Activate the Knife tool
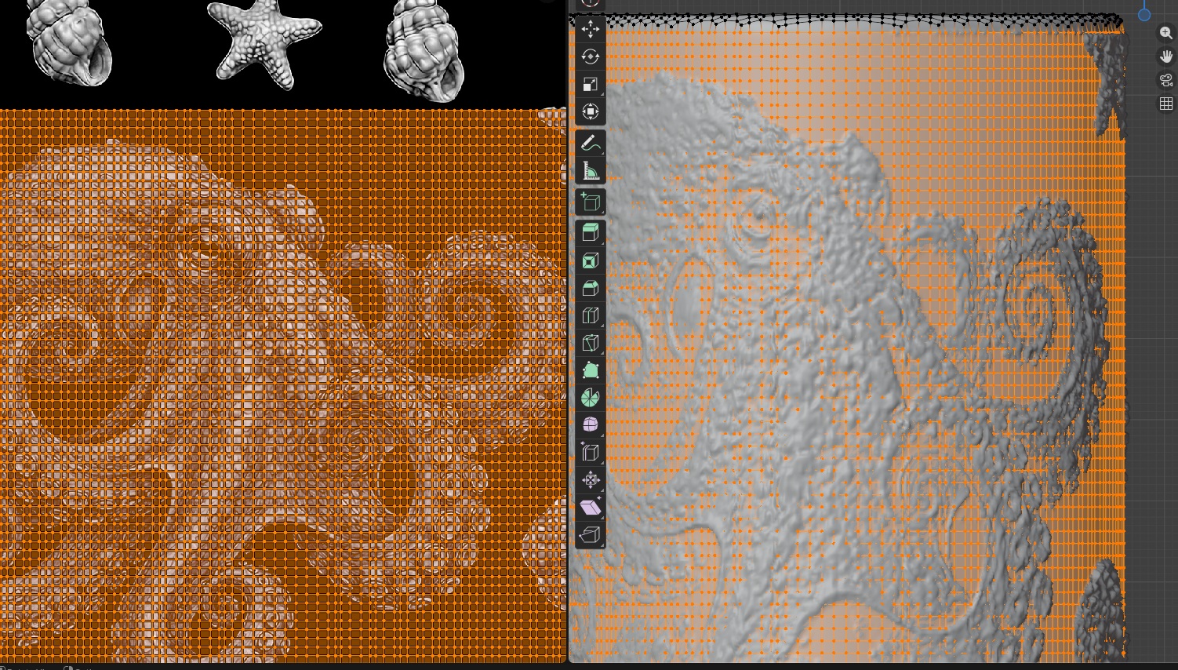Screen dimensions: 1178x670 tap(590, 343)
